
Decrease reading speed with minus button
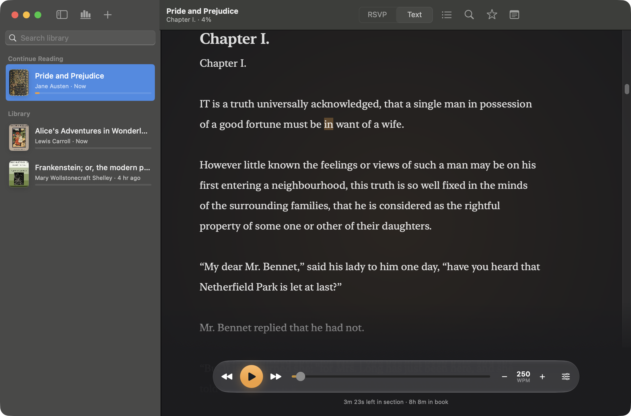tap(505, 377)
